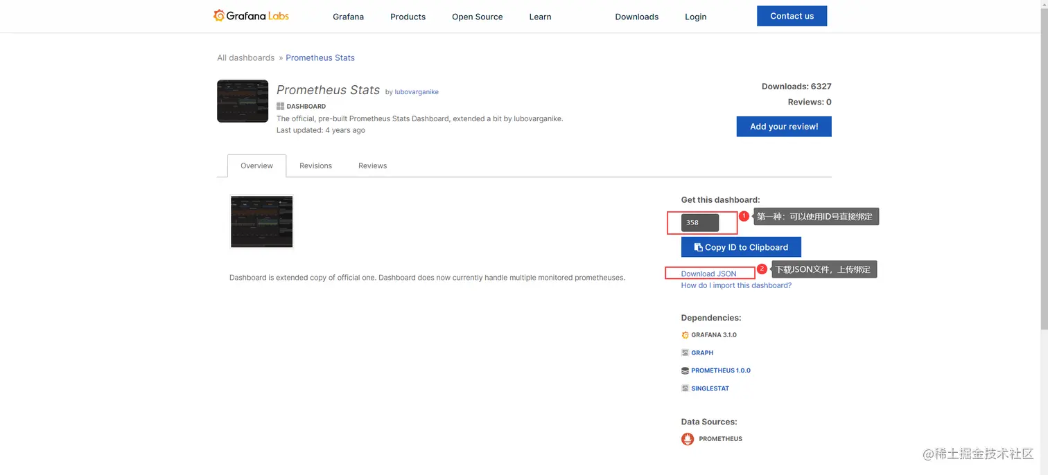
Task: Switch to the Reviews tab
Action: 372,165
